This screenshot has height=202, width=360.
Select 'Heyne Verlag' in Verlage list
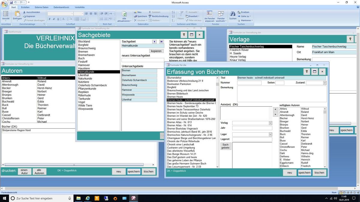238,57
